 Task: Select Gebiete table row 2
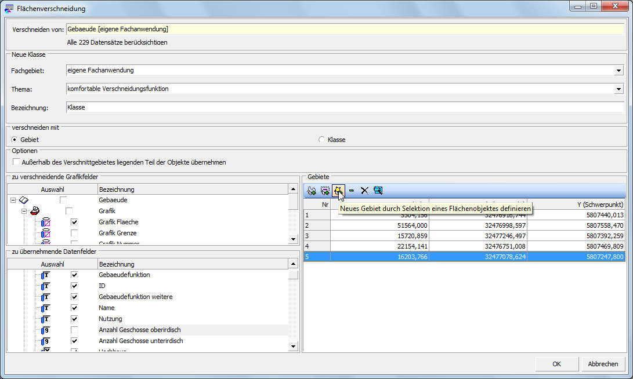[464, 225]
